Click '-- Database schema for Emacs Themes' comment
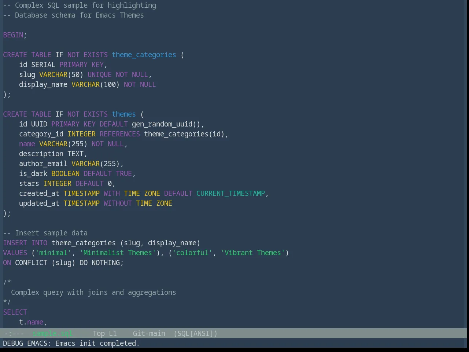This screenshot has height=352, width=469. point(74,15)
